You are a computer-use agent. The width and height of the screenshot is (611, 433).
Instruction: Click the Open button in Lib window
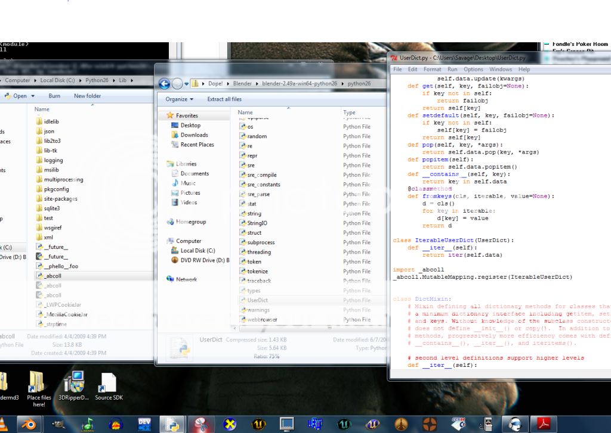click(x=16, y=96)
